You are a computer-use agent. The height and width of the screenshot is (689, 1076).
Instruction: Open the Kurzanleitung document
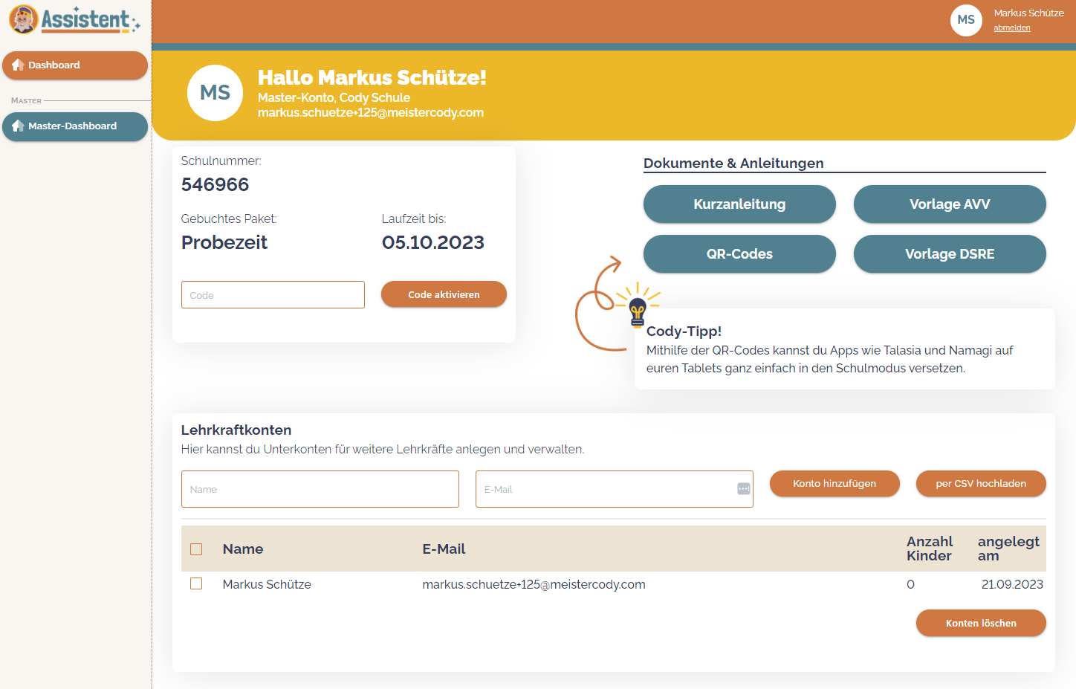739,204
